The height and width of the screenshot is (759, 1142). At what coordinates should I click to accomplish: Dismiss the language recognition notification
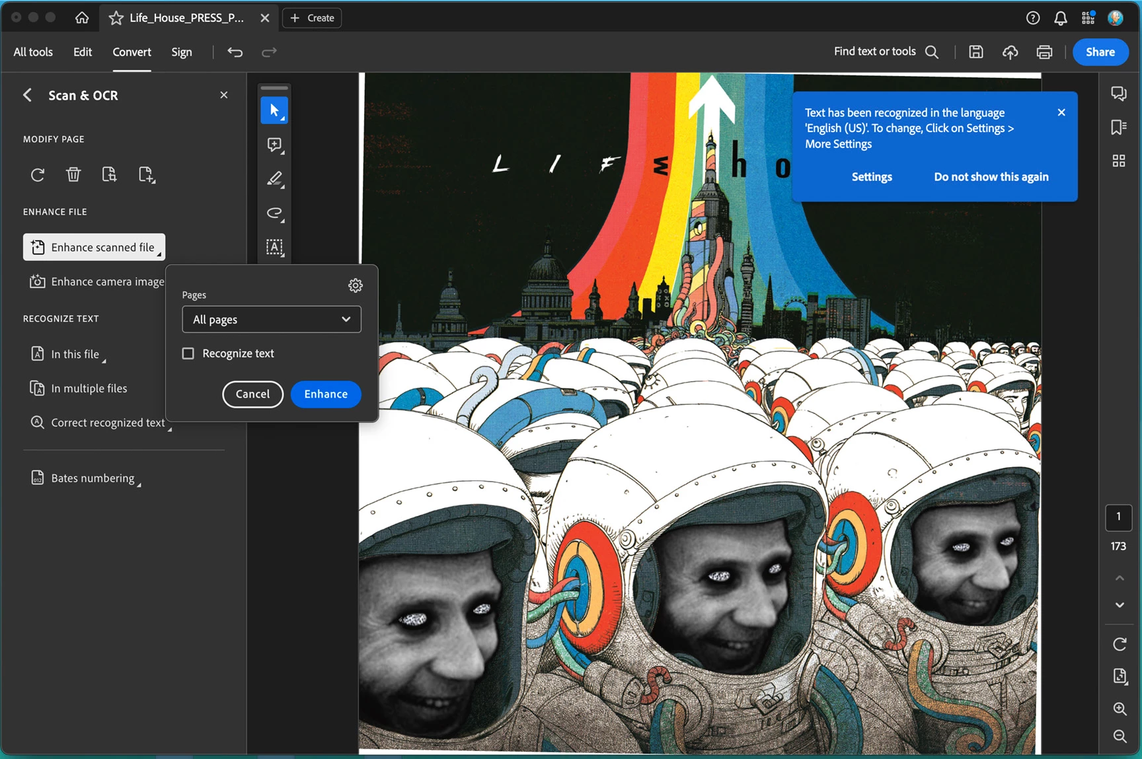[x=1061, y=112]
